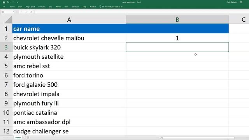Click the horizontal scrollbar left arrow
The height and width of the screenshot is (140, 249).
click(x=161, y=138)
